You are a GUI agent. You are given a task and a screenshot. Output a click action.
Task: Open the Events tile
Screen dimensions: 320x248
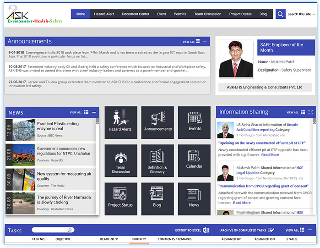[x=195, y=122]
